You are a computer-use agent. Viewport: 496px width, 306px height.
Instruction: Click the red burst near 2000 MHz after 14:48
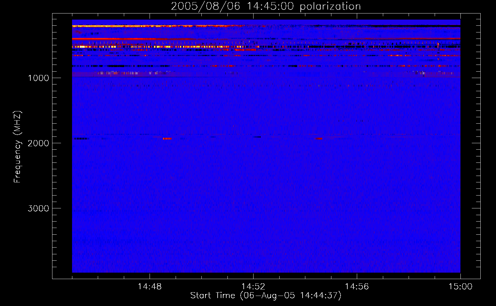pos(167,139)
